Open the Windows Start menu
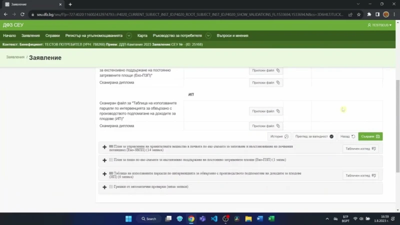This screenshot has width=400, height=225. click(128, 218)
